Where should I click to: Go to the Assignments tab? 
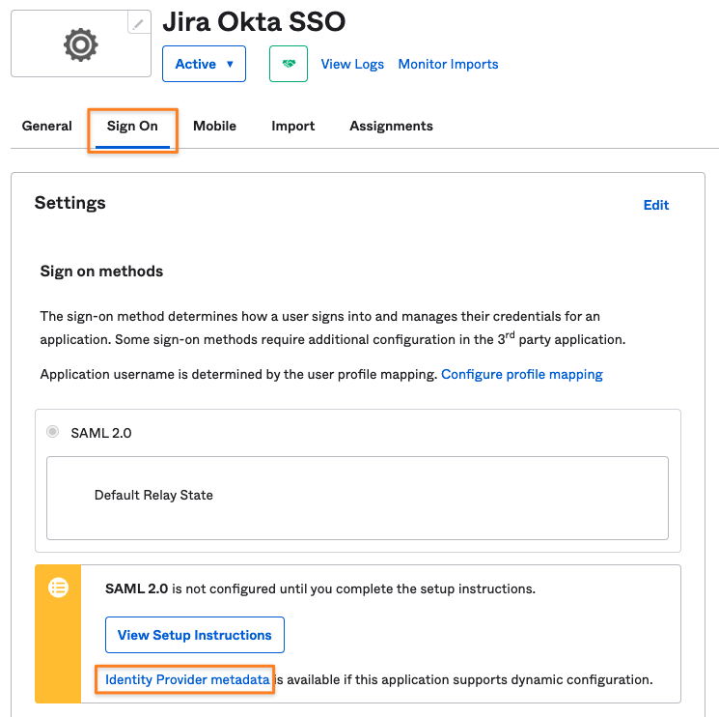[x=391, y=126]
